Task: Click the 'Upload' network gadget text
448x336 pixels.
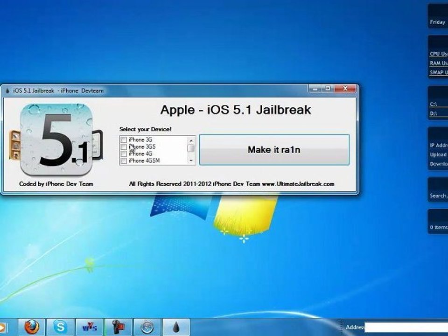Action: pyautogui.click(x=438, y=154)
